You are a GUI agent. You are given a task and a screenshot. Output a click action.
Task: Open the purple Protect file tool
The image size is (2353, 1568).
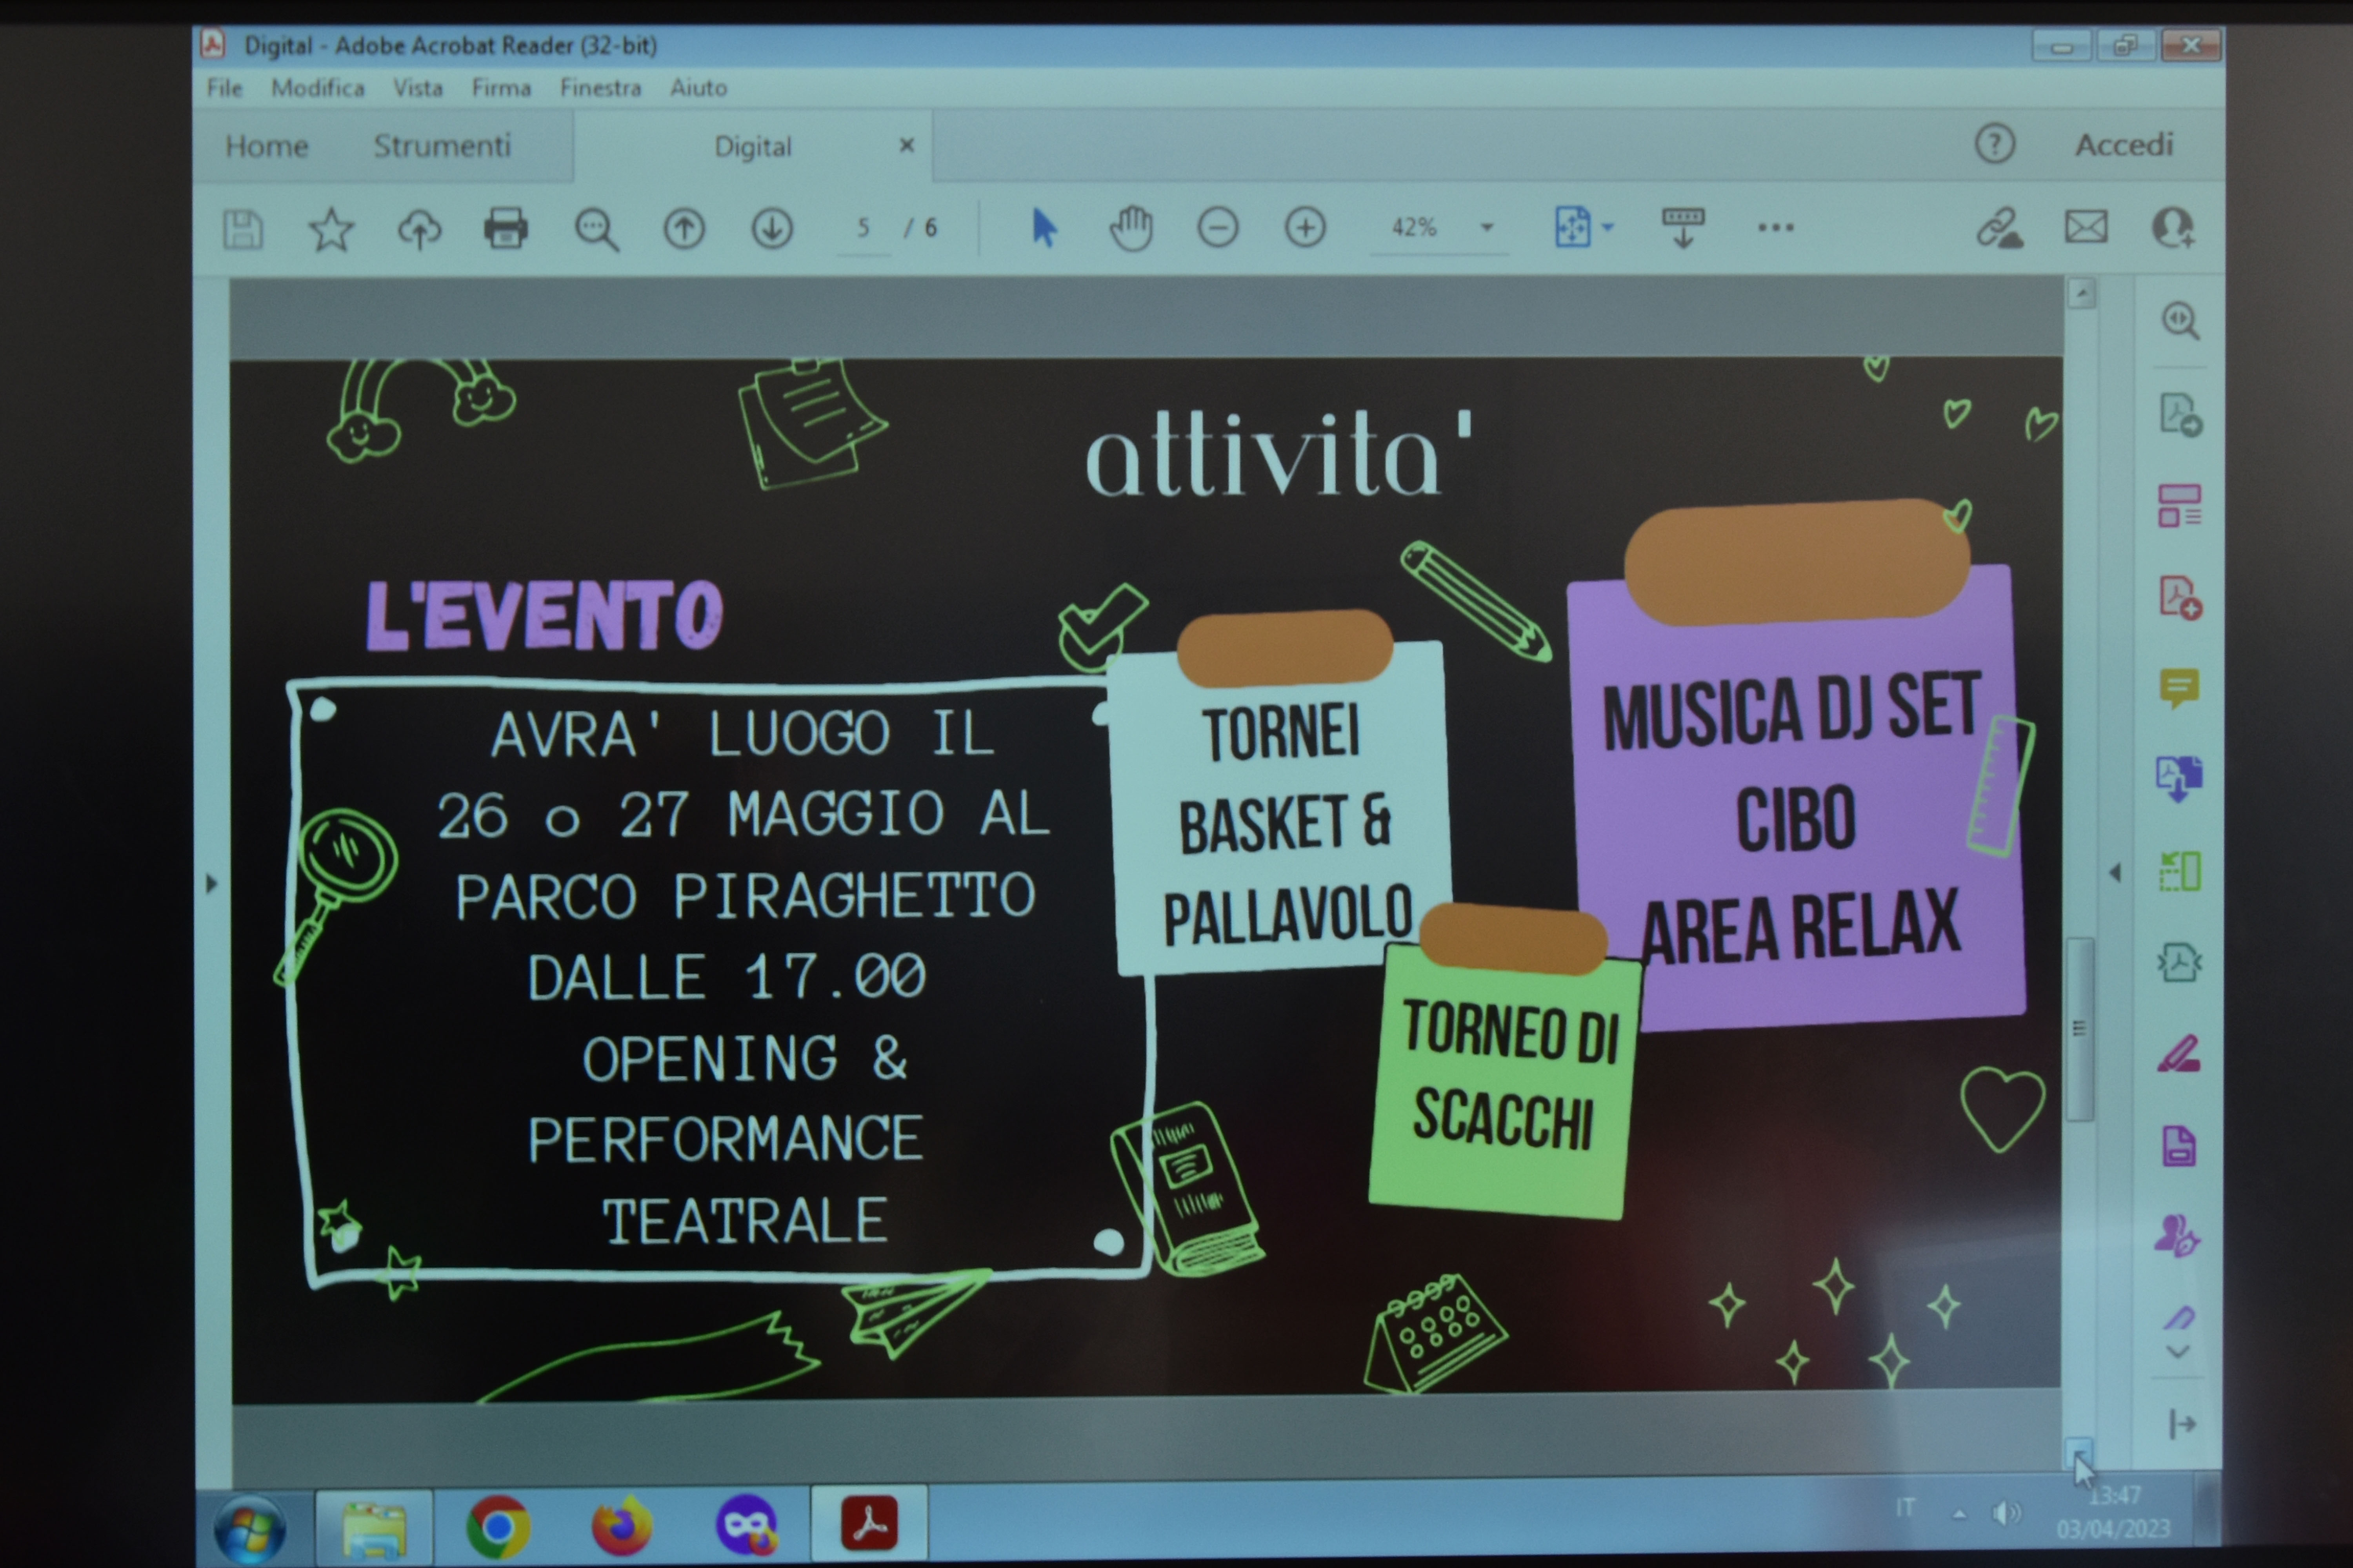click(x=2179, y=1146)
